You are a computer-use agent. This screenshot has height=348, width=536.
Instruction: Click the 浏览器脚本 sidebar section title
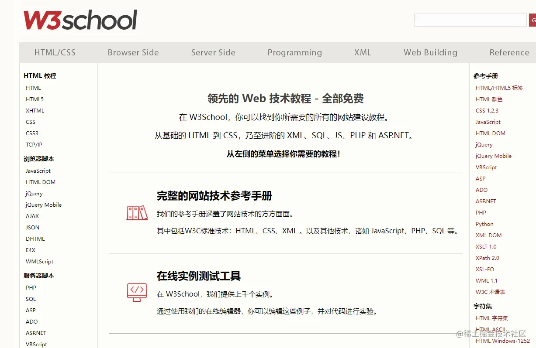click(x=39, y=159)
